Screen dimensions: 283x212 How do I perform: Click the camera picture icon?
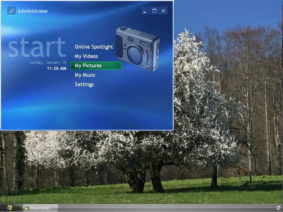point(138,49)
